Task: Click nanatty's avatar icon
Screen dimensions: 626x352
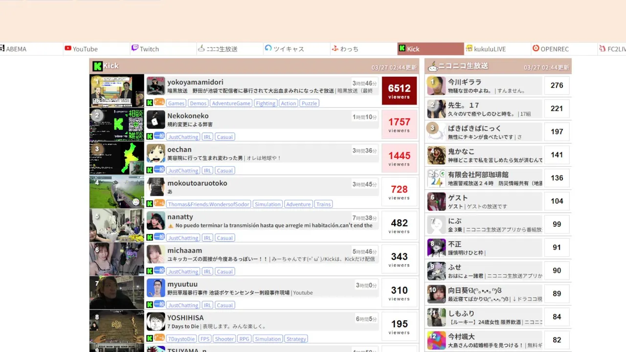Action: pyautogui.click(x=156, y=220)
